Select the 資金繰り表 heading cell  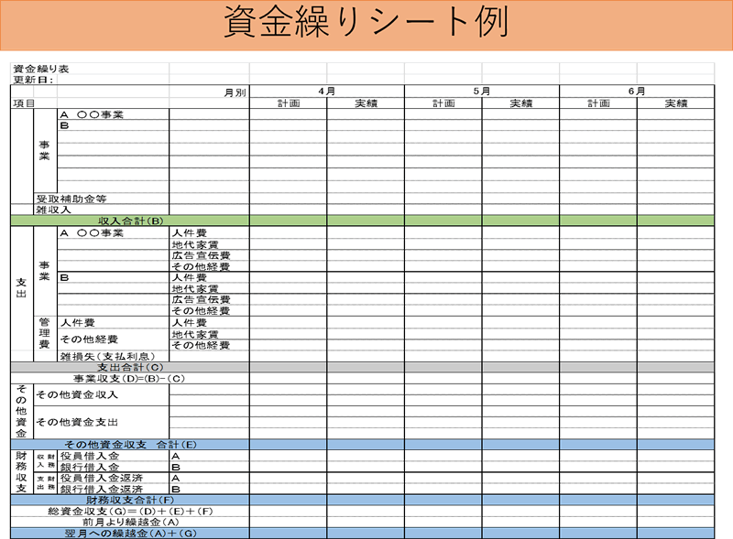point(40,69)
